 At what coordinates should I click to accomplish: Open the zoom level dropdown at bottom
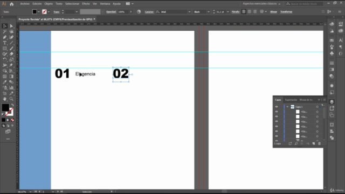(30, 192)
